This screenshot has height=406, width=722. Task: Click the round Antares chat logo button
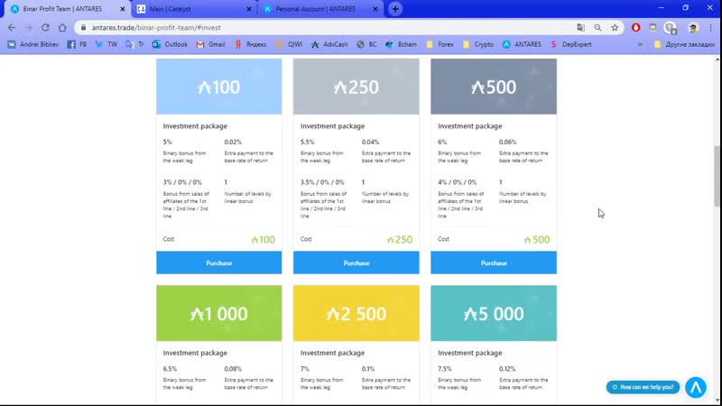(x=695, y=387)
